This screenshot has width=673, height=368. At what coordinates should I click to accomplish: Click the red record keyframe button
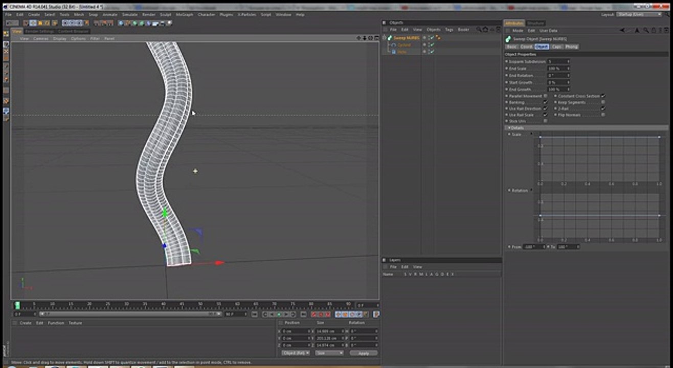315,314
